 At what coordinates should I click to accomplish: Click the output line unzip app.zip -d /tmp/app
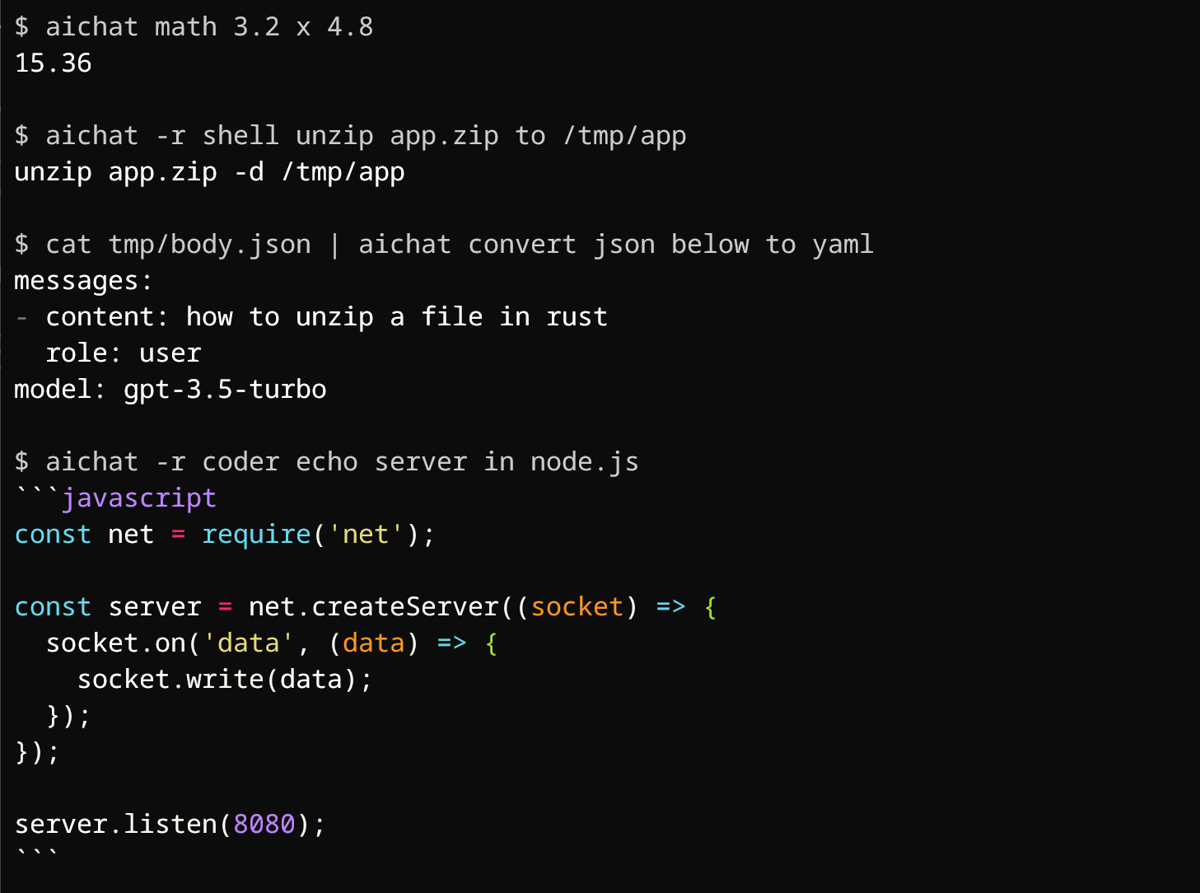coord(209,172)
